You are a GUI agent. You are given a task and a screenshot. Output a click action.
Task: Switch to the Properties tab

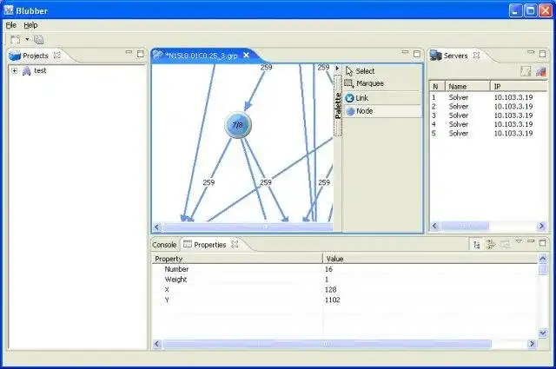(209, 245)
